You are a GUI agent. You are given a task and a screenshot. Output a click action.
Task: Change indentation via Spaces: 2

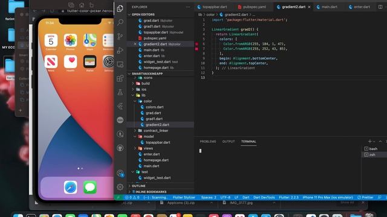(209, 197)
